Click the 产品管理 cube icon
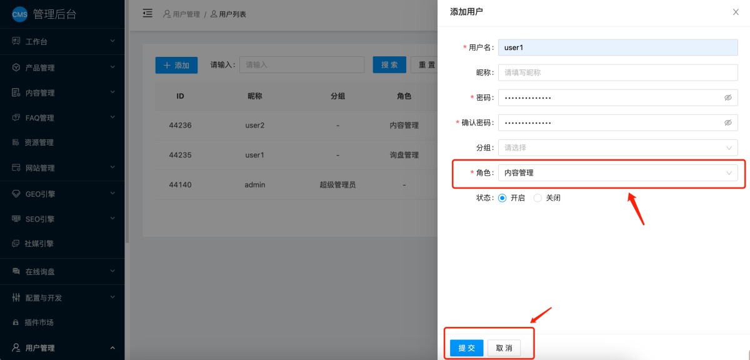This screenshot has height=360, width=750. tap(16, 67)
